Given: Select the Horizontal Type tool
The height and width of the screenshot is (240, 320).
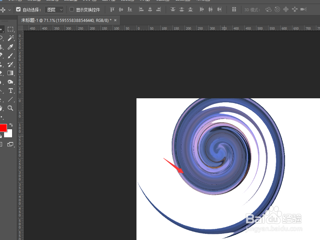Looking at the screenshot, I should pyautogui.click(x=11, y=91).
